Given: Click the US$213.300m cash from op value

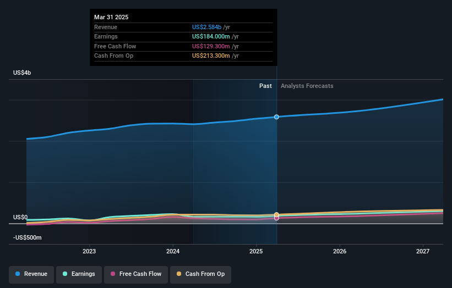Looking at the screenshot, I should click(x=211, y=56).
